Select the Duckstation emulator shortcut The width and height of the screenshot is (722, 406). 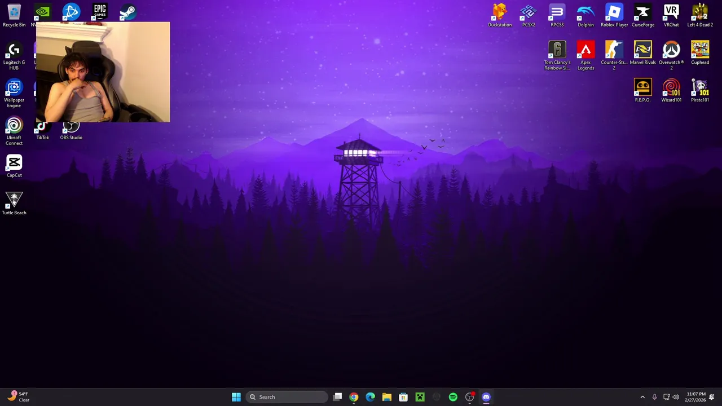pos(500,15)
